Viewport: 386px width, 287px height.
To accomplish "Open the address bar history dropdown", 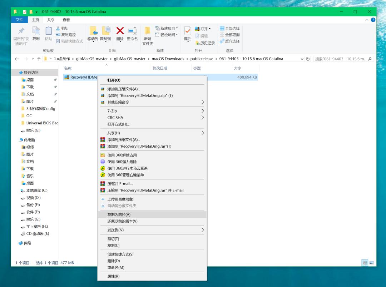I will tap(302, 59).
